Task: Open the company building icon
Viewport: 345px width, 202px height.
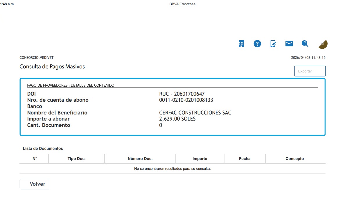Action: point(241,44)
